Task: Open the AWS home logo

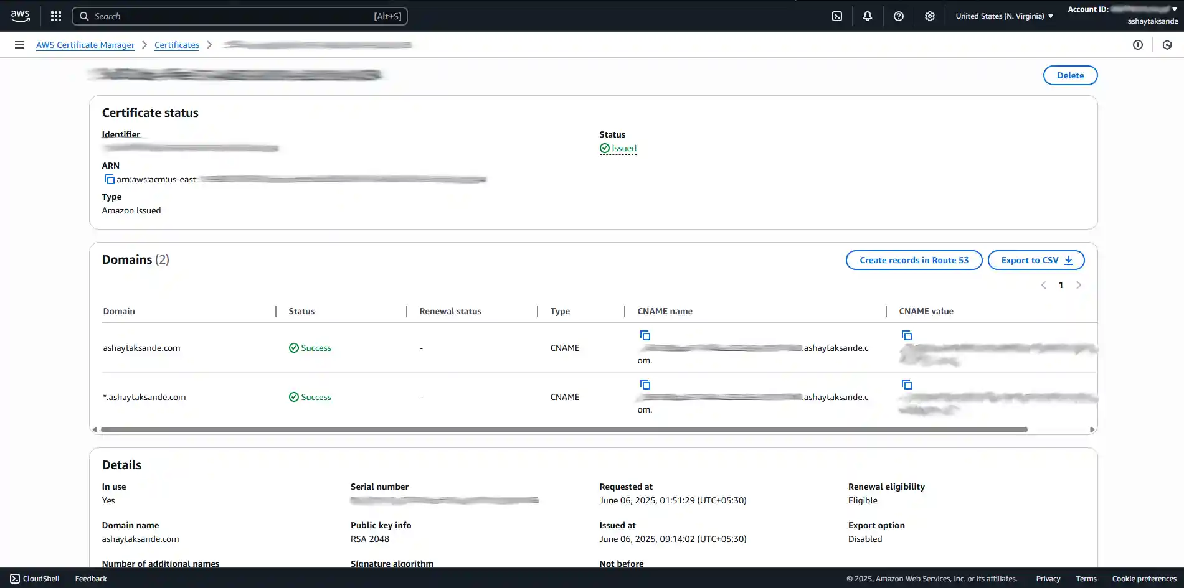Action: pos(20,16)
